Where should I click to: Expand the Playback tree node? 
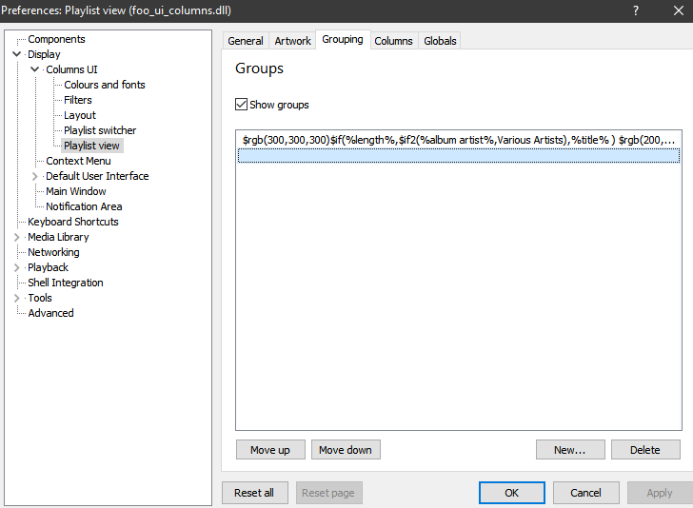[x=17, y=267]
